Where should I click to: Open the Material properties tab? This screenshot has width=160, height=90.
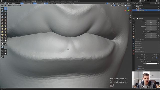coord(134,51)
